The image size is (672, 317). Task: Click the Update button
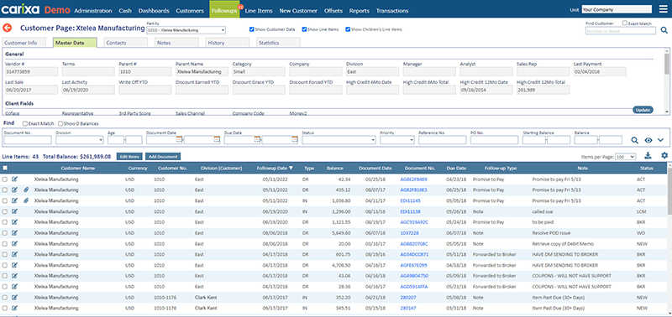(x=643, y=110)
